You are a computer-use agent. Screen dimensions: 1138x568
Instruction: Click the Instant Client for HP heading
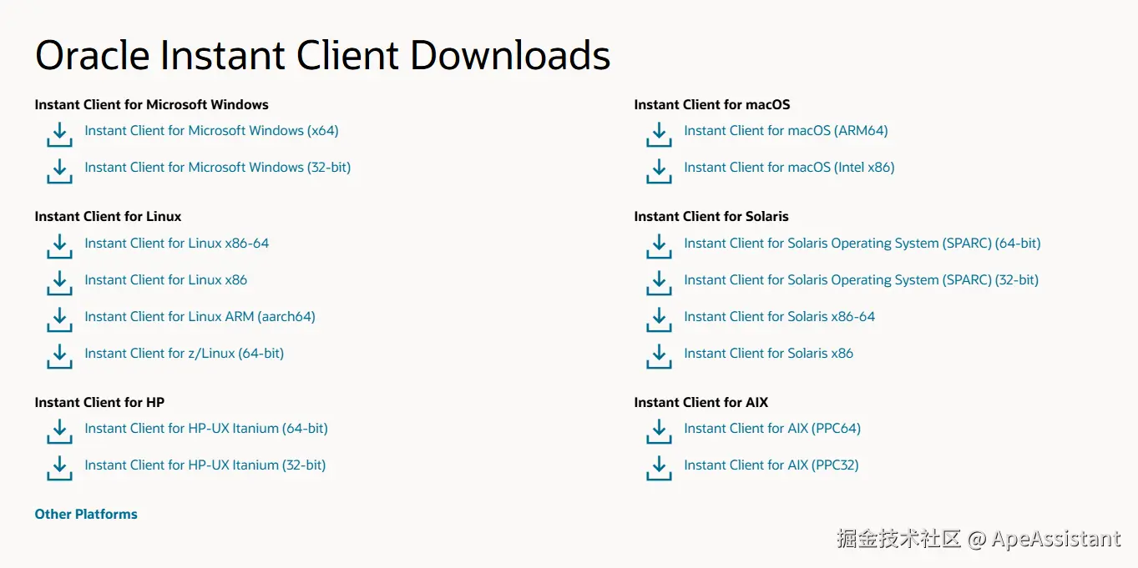point(99,403)
